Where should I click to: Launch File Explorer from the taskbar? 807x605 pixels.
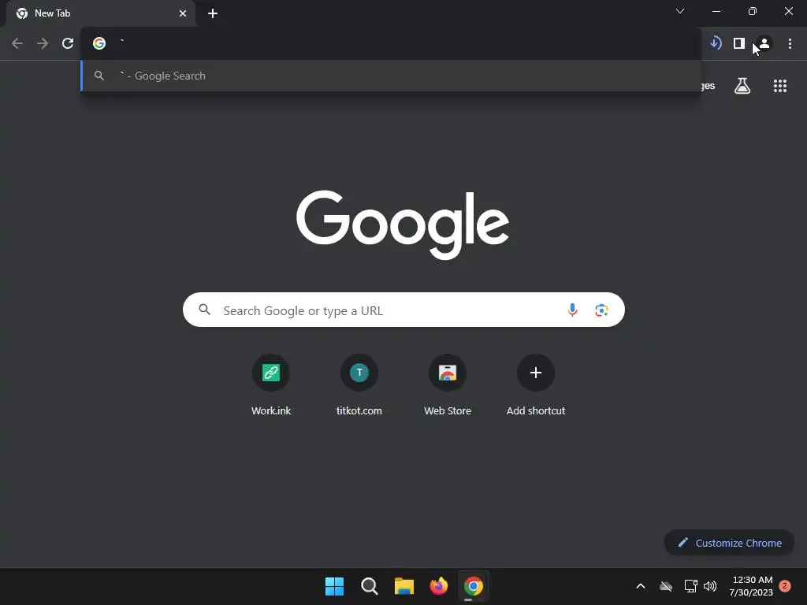[404, 586]
